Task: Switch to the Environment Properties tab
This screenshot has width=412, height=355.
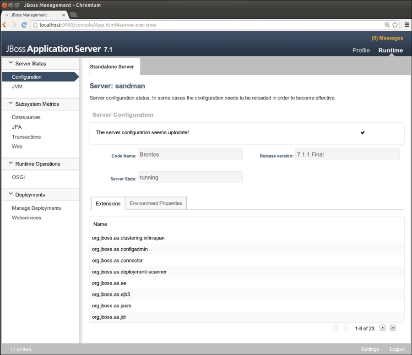Action: (x=156, y=203)
